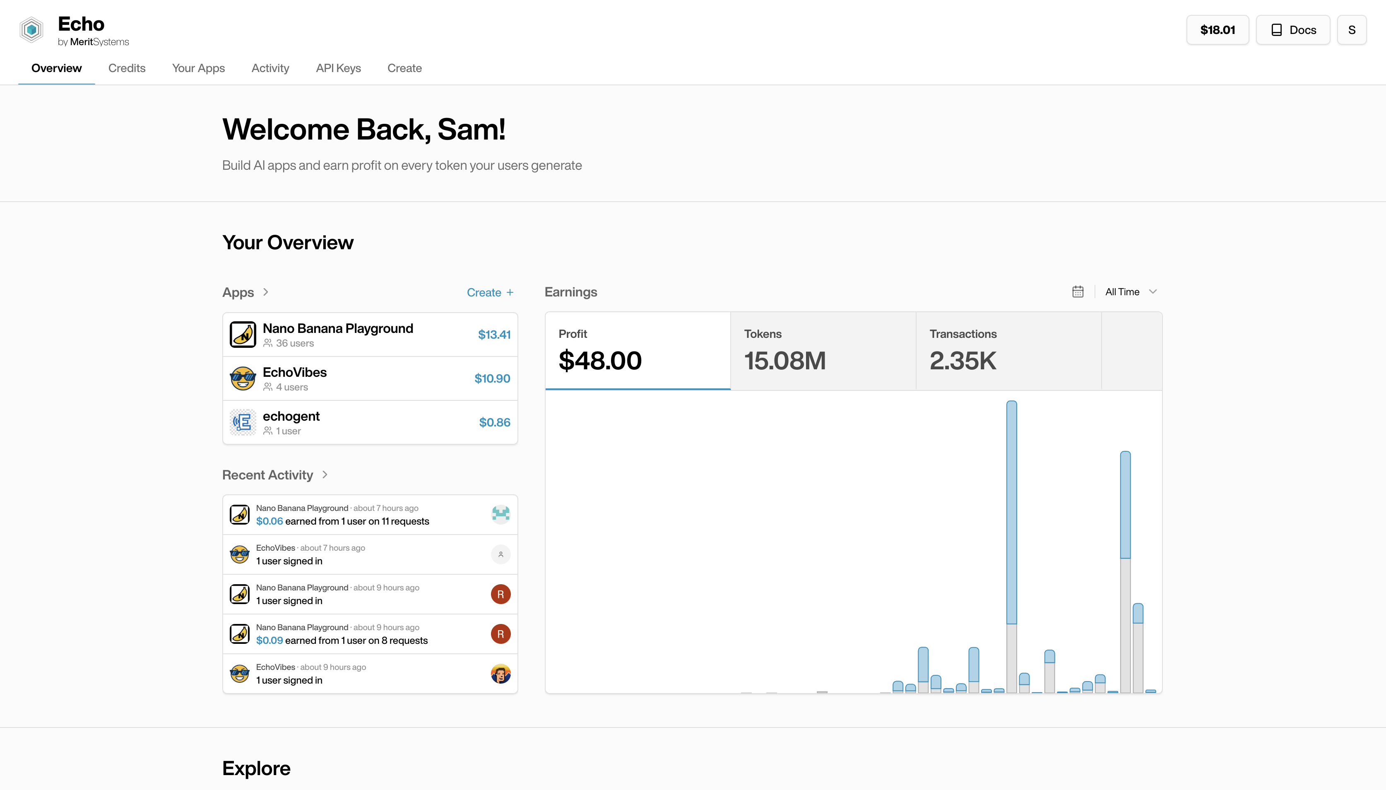Click the cartoon face avatar in activity
1386x790 pixels.
point(500,673)
